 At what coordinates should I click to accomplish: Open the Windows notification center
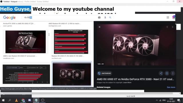[179, 100]
